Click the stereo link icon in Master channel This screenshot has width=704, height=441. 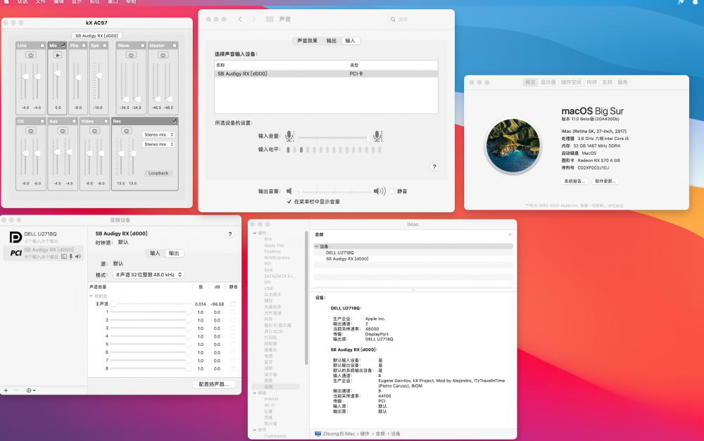pos(163,55)
